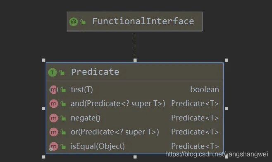Select the negate() method row

click(135, 118)
